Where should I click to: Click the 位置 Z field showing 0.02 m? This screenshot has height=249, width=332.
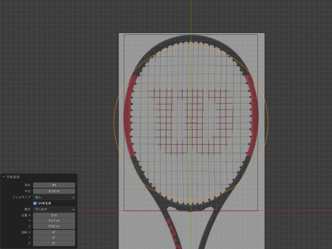click(x=54, y=226)
